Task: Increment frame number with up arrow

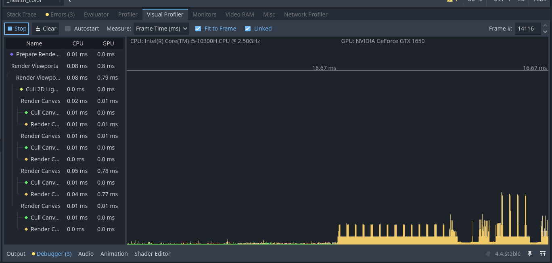Action: pos(545,26)
